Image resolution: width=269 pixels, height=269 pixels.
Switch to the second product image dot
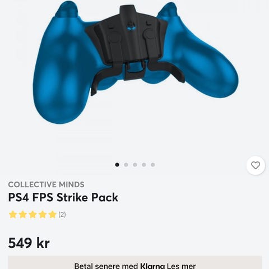126,165
